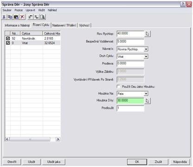Open the Hloubka Na dropdown

point(146,93)
